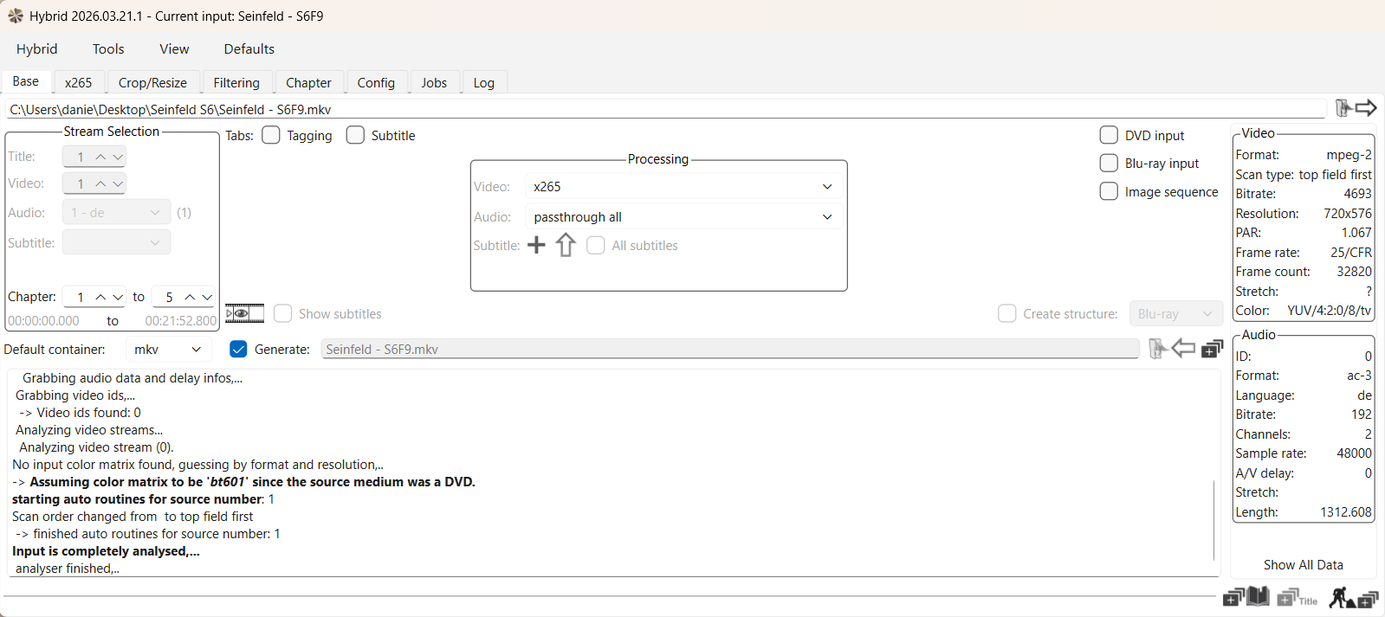Open the filmstrip eye preview icon

244,313
